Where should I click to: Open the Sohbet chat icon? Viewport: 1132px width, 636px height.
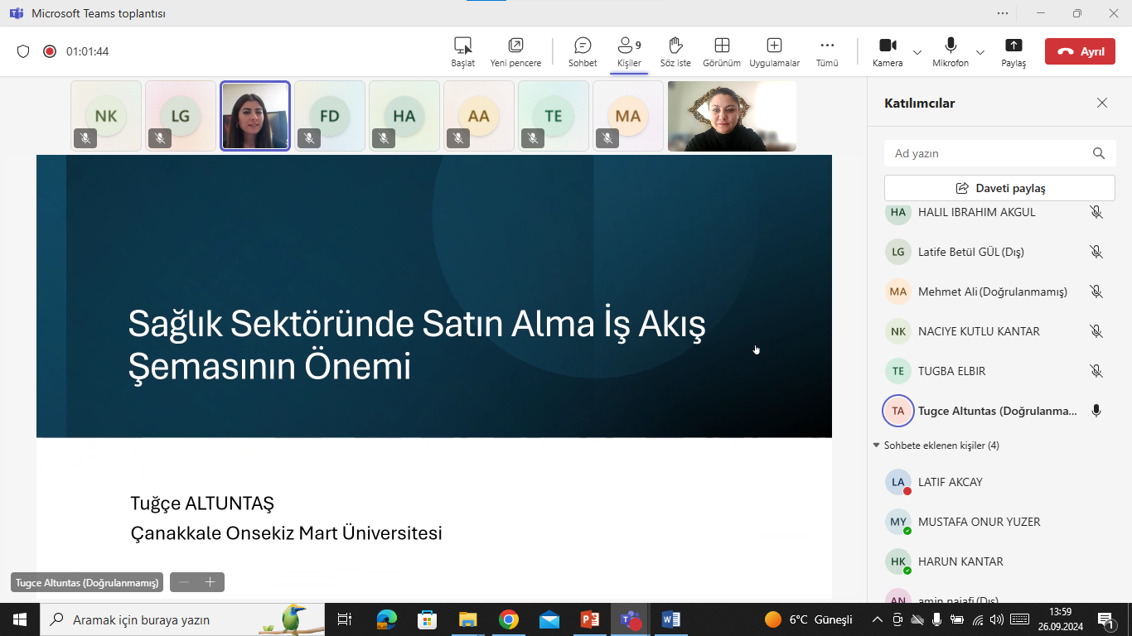click(583, 51)
